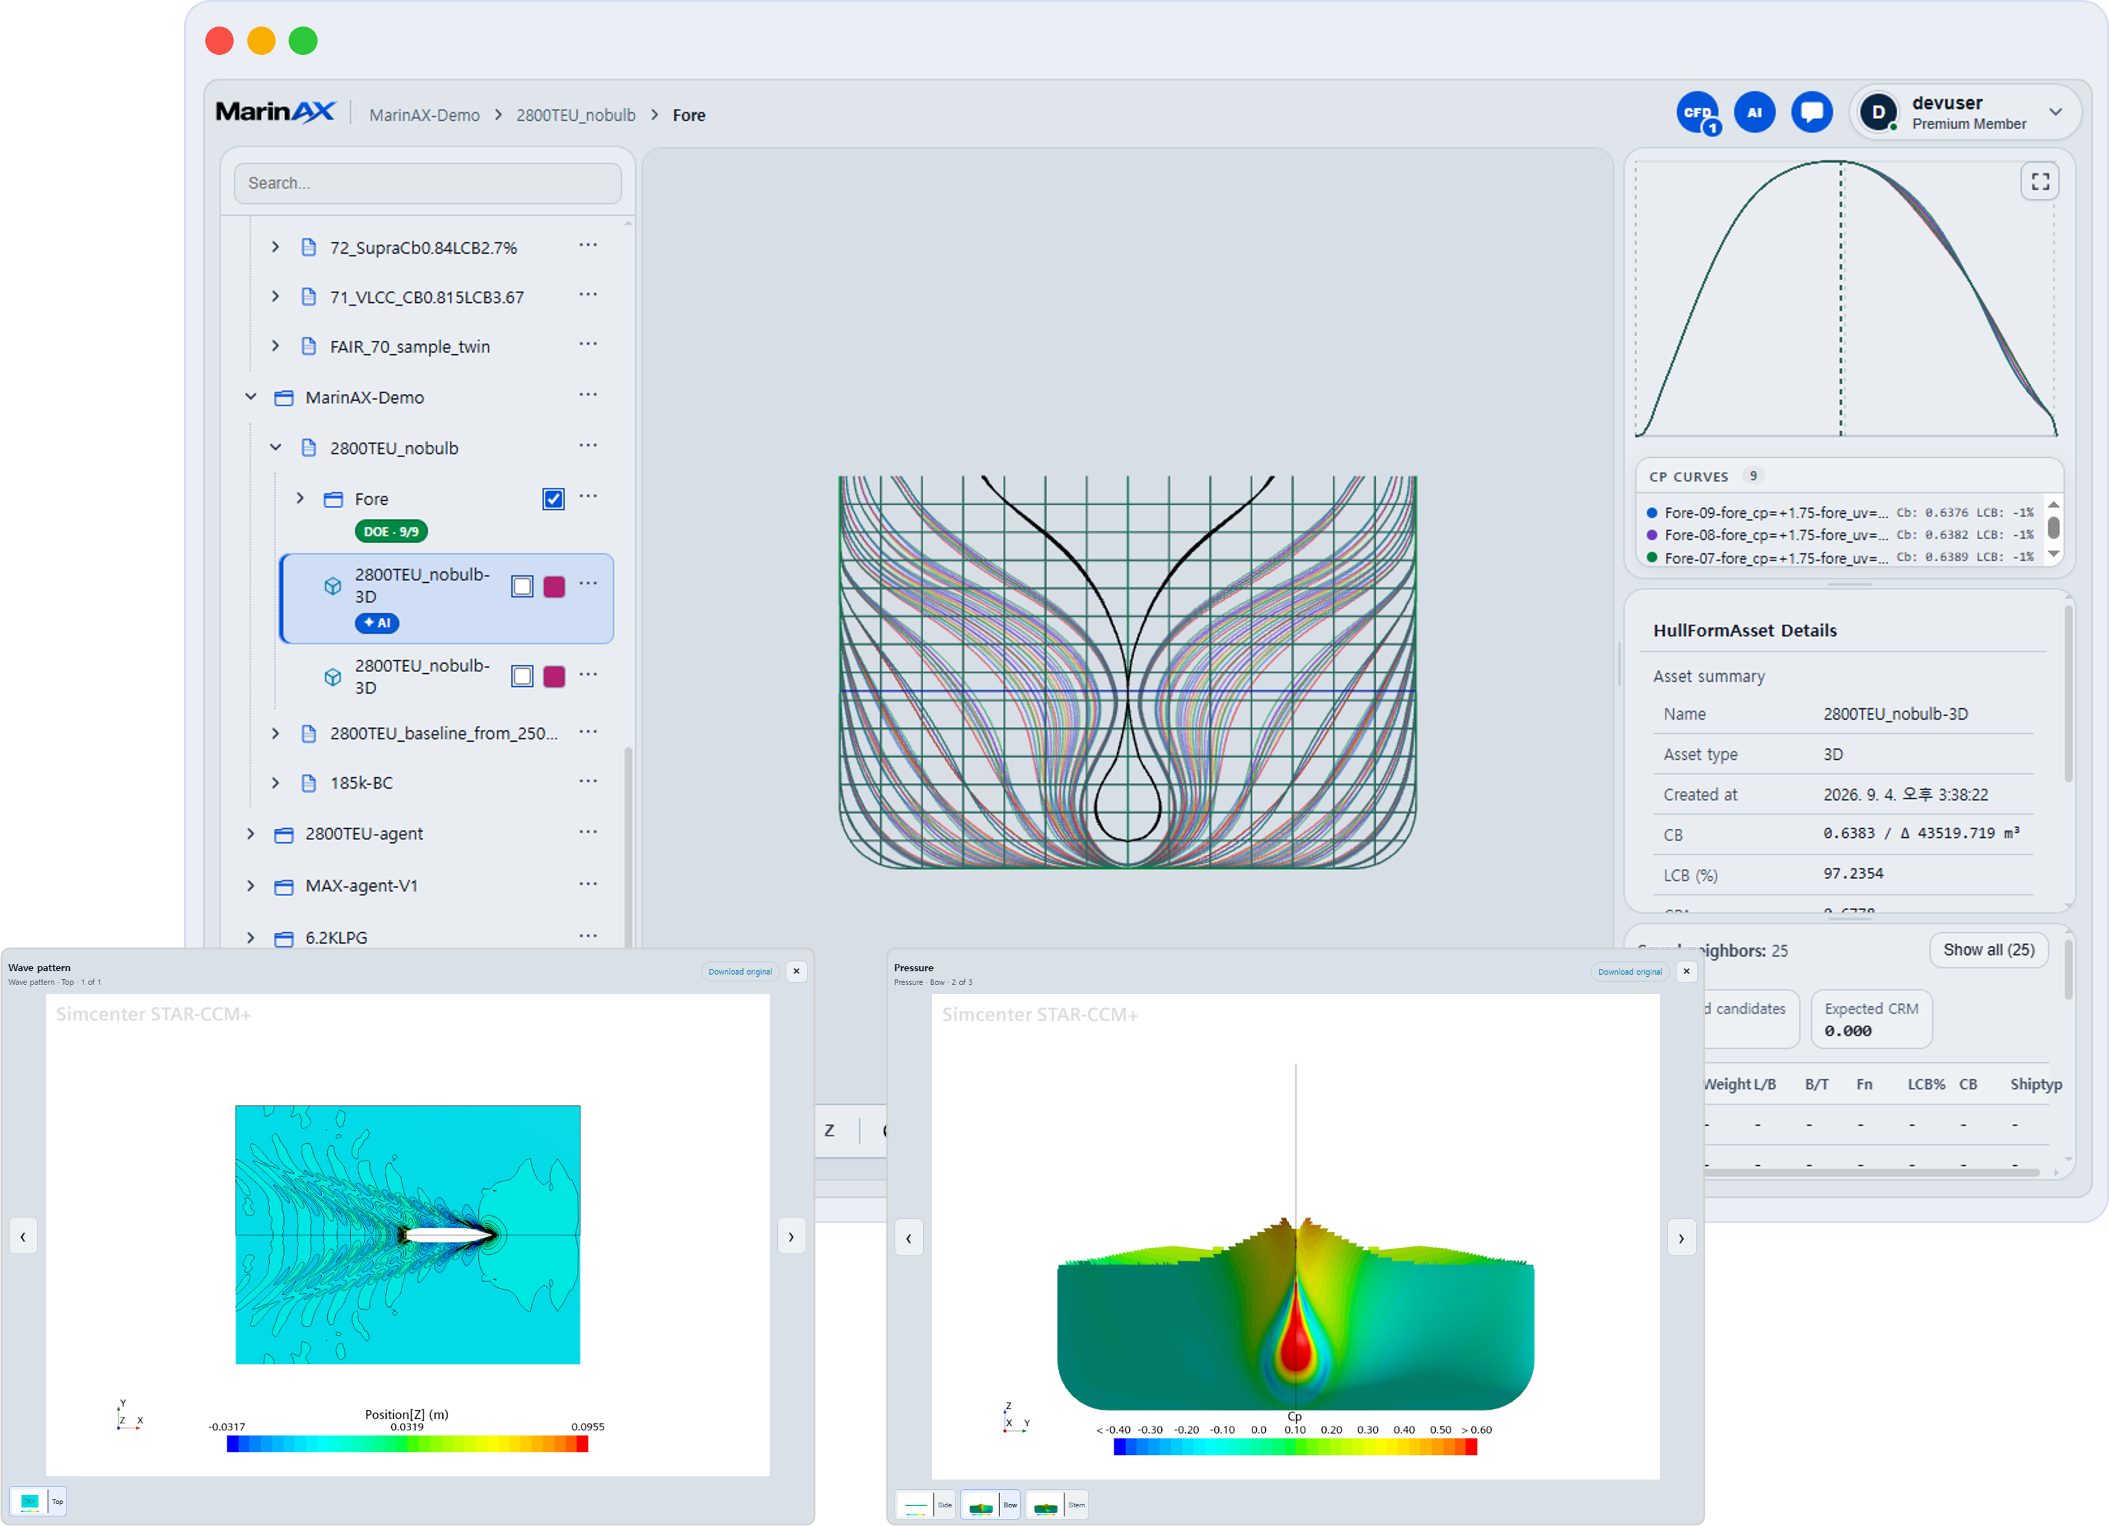The image size is (2109, 1526).
Task: Go to next image in Pressure window
Action: pos(1680,1237)
